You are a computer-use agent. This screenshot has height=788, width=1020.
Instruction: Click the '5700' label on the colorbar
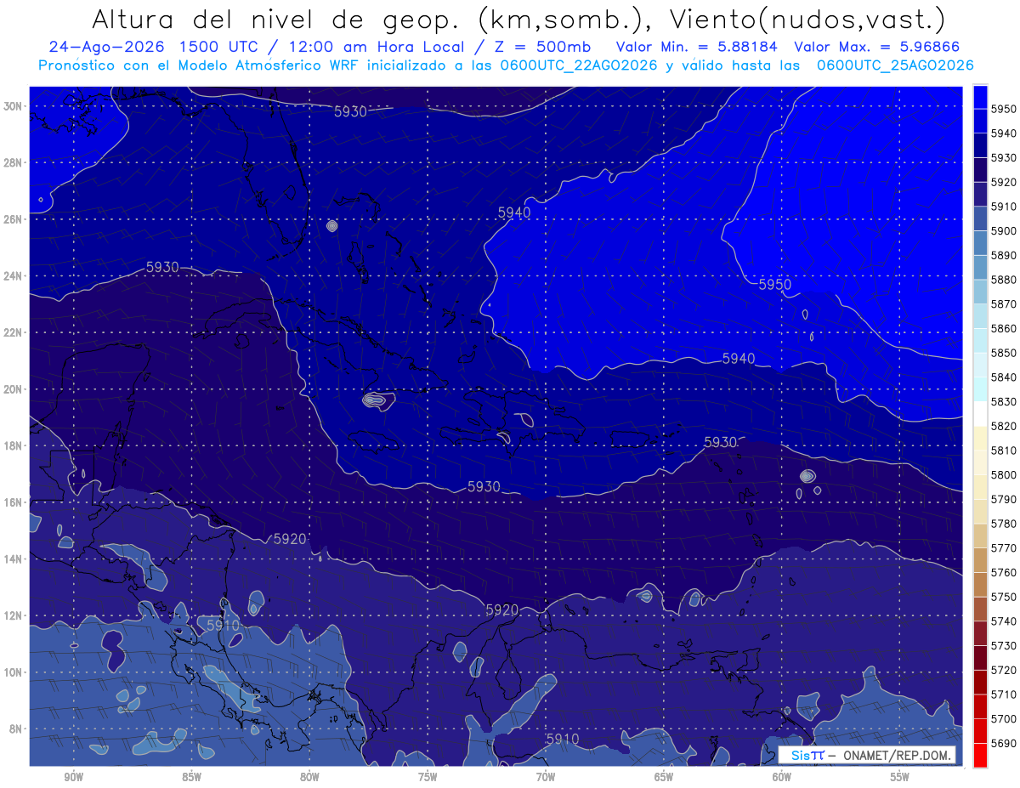point(1004,718)
